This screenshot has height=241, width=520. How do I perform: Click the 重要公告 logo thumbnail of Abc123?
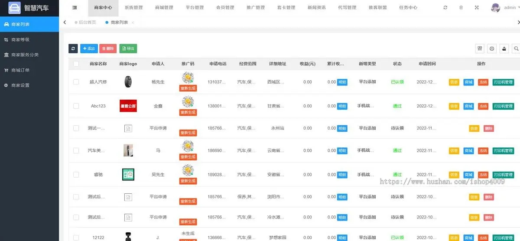128,106
